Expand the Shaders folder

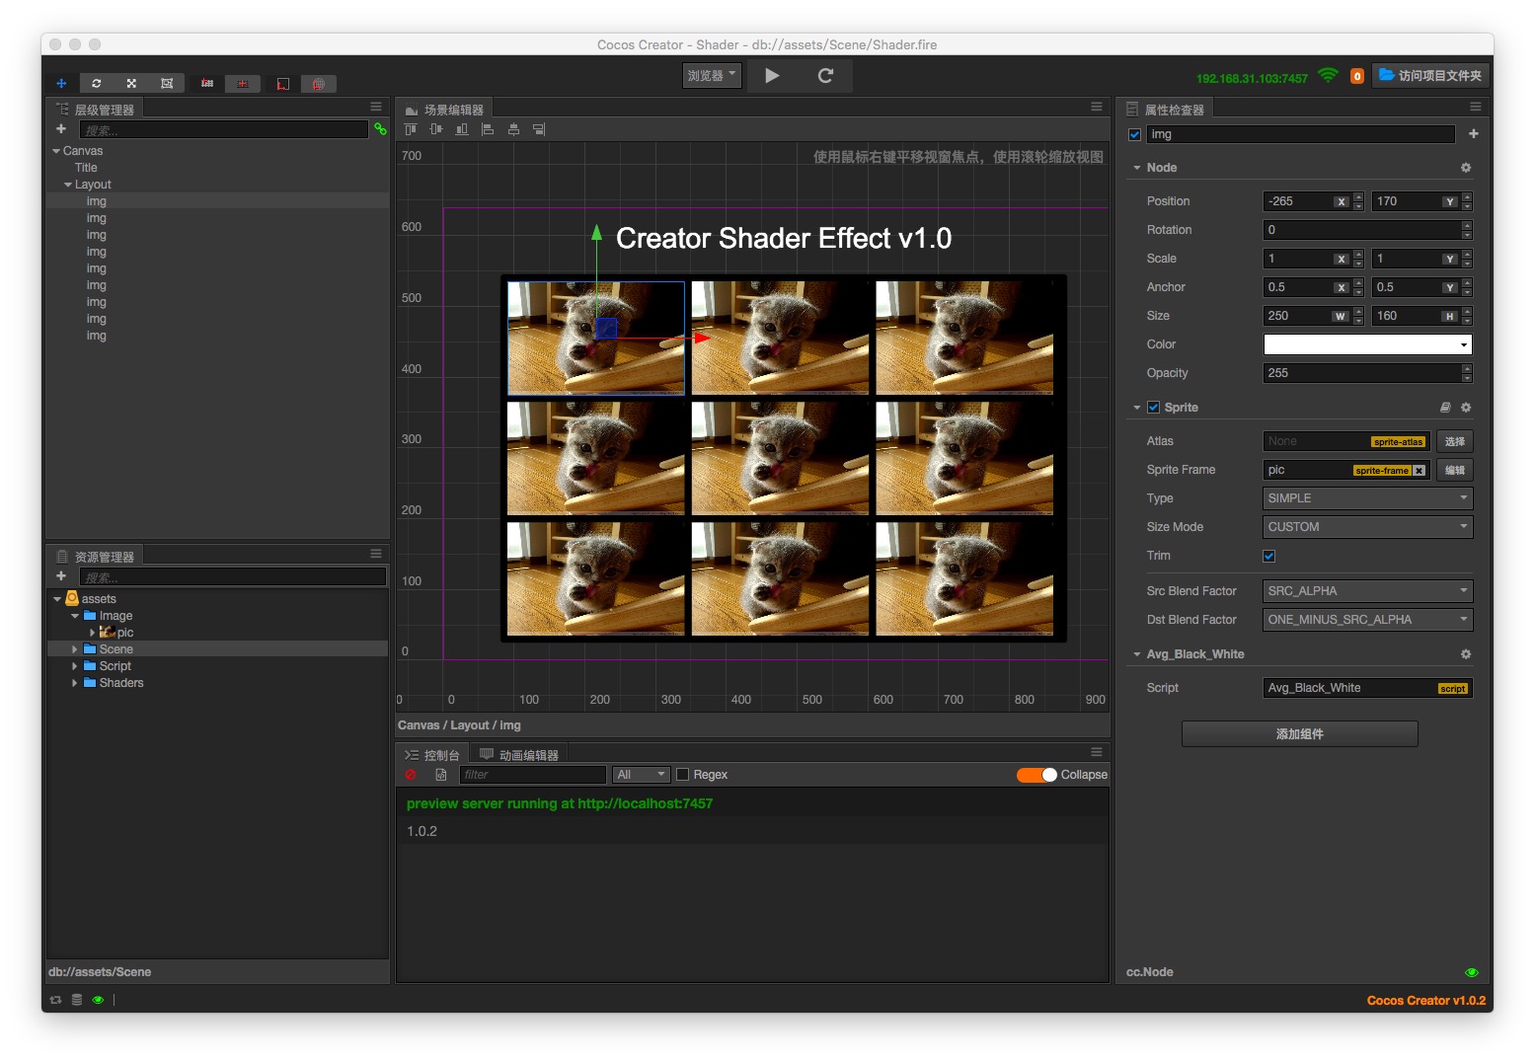tap(75, 683)
